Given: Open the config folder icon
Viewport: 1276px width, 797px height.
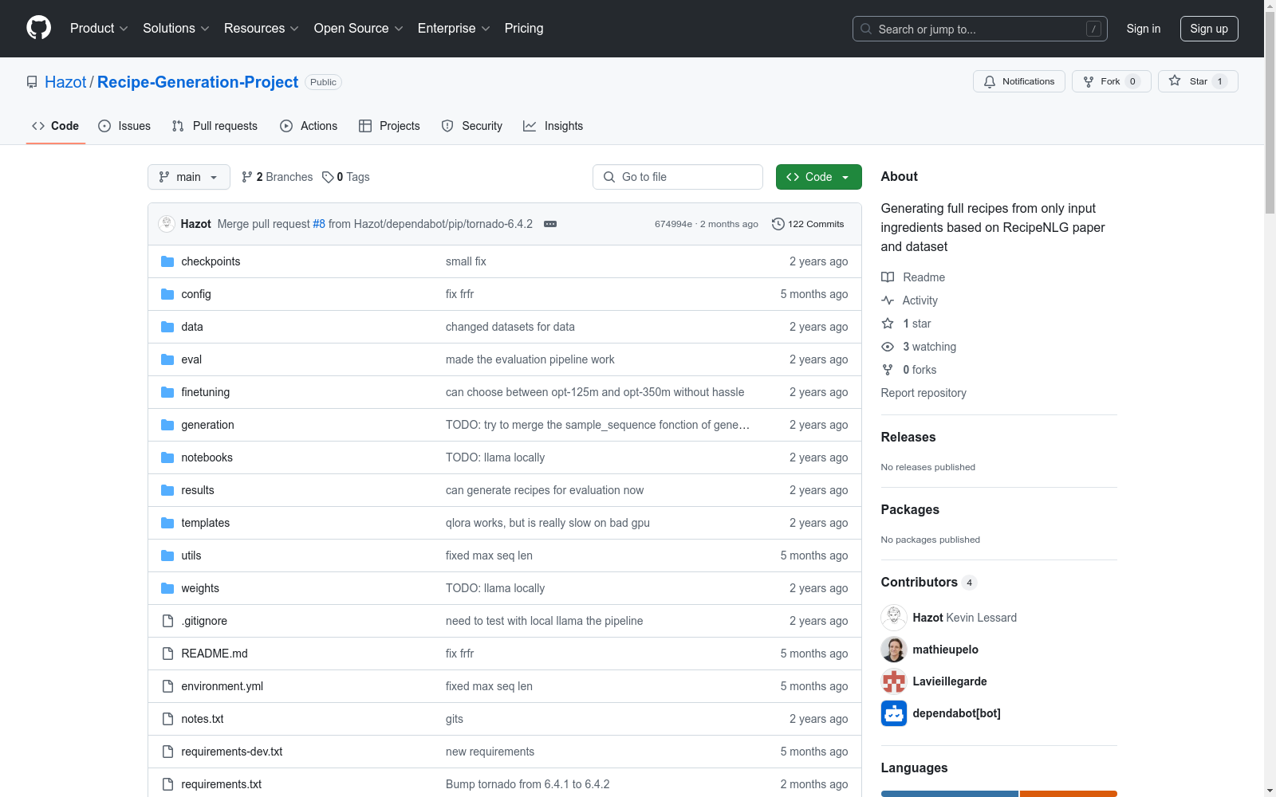Looking at the screenshot, I should [x=167, y=294].
